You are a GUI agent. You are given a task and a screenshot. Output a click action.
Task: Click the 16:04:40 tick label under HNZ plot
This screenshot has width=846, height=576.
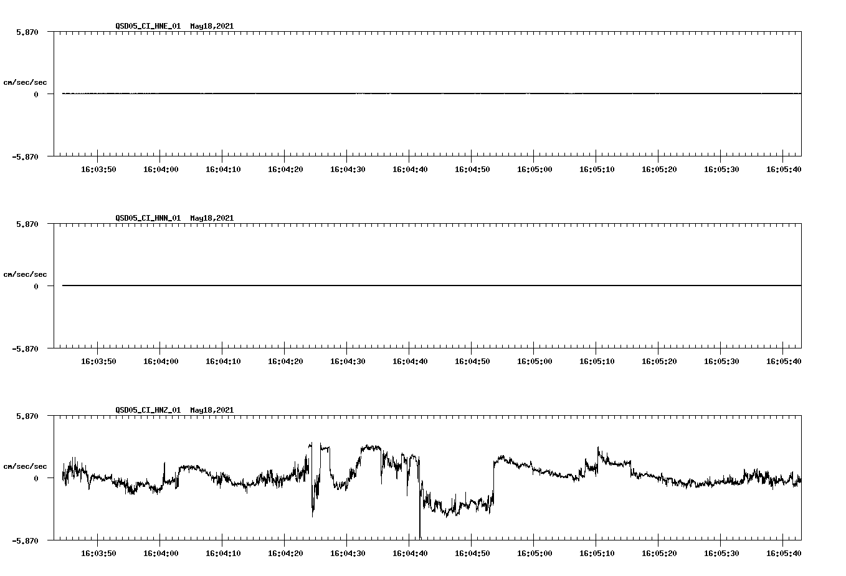tap(409, 552)
